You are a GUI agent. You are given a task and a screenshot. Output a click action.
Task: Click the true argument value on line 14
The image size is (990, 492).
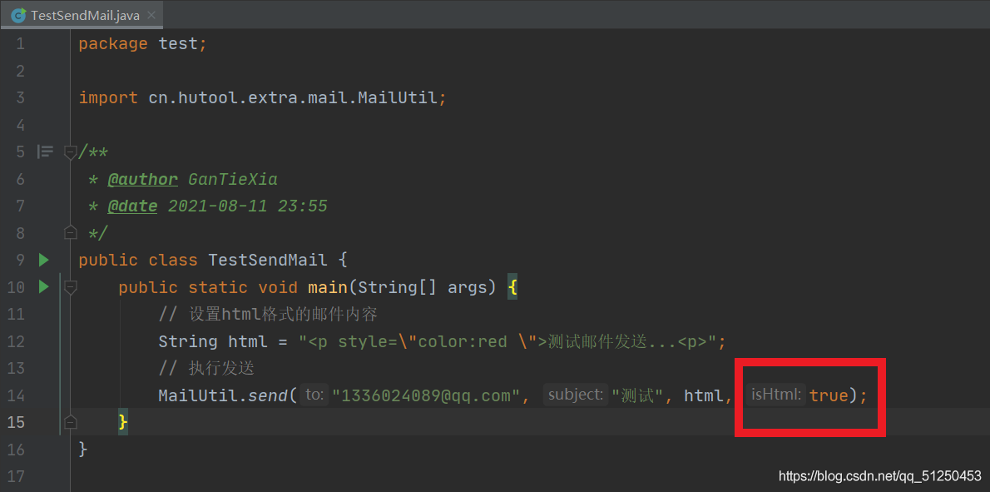coord(829,395)
